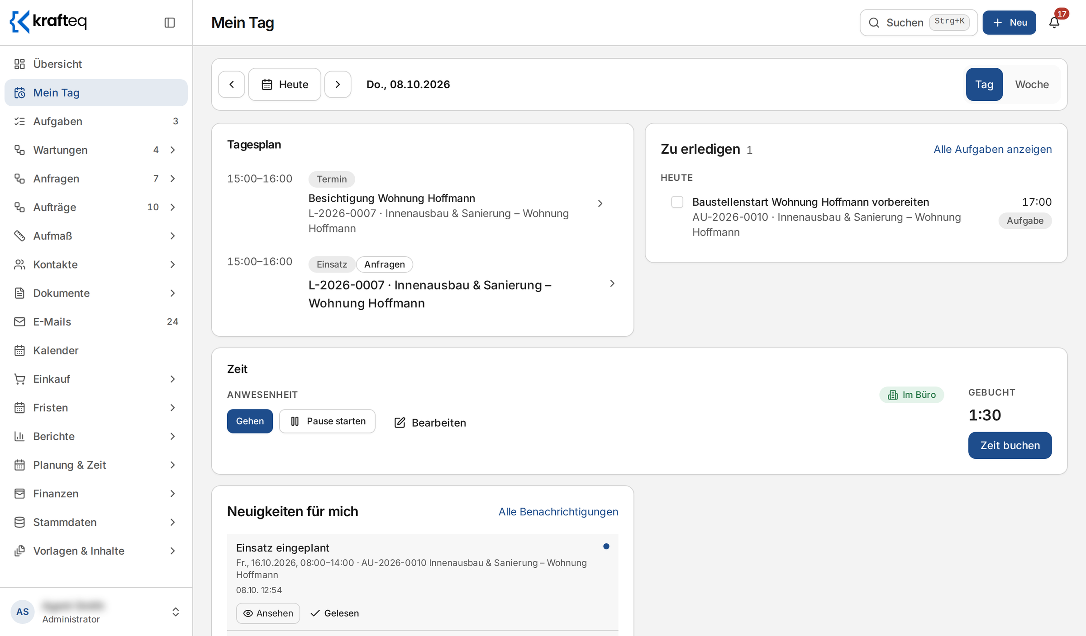Expand the Berichte submenu chevron
1086x636 pixels.
(172, 436)
